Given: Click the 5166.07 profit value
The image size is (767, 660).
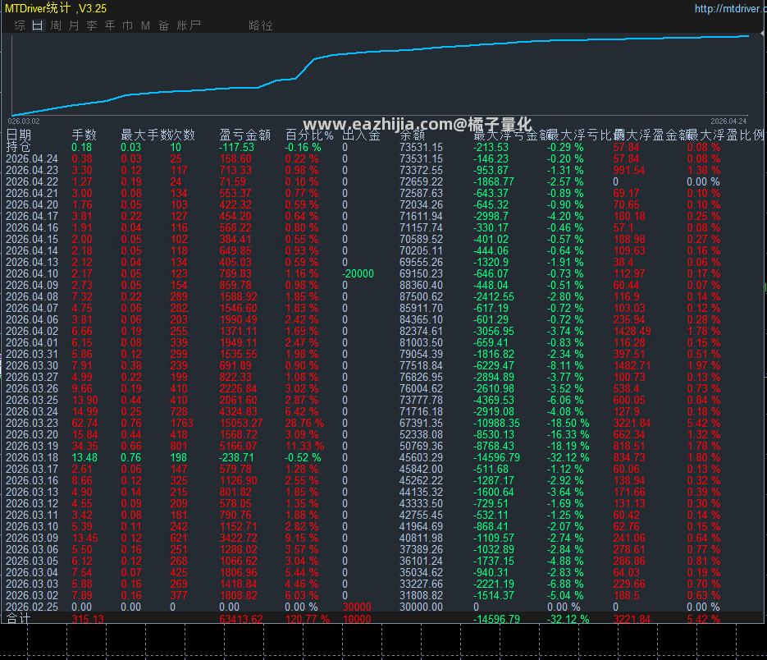Looking at the screenshot, I should click(238, 446).
